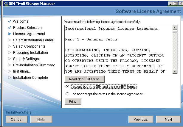Click the Preparing Installation step arrow icon

10,53
